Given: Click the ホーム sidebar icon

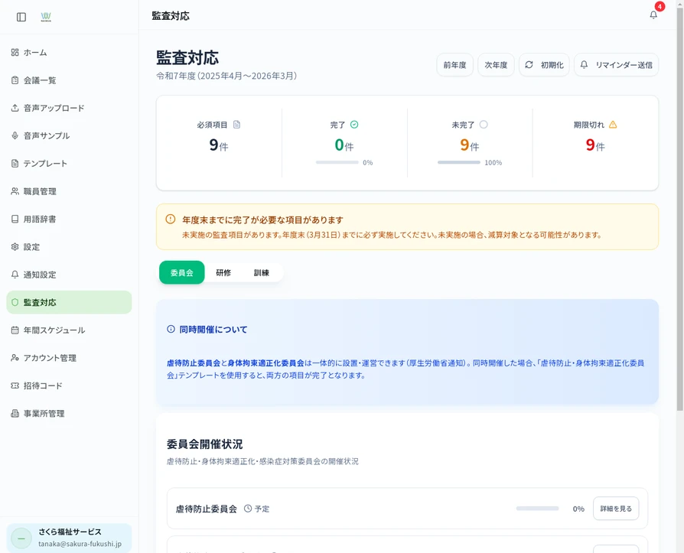Looking at the screenshot, I should tap(15, 52).
